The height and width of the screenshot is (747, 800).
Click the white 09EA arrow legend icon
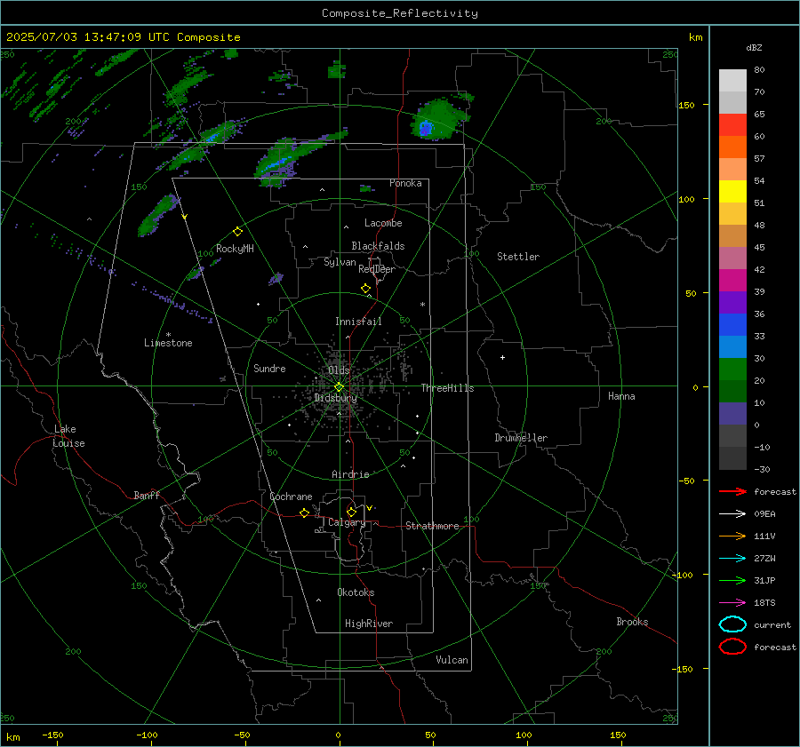pyautogui.click(x=732, y=514)
